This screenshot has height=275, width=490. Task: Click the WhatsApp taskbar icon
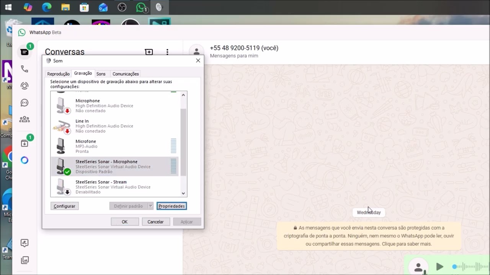(141, 7)
